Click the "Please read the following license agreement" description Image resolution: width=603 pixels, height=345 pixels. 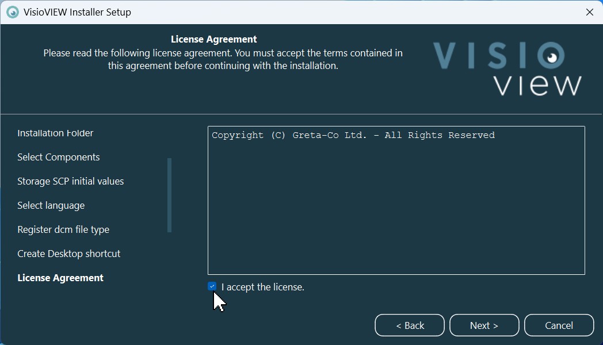[223, 59]
